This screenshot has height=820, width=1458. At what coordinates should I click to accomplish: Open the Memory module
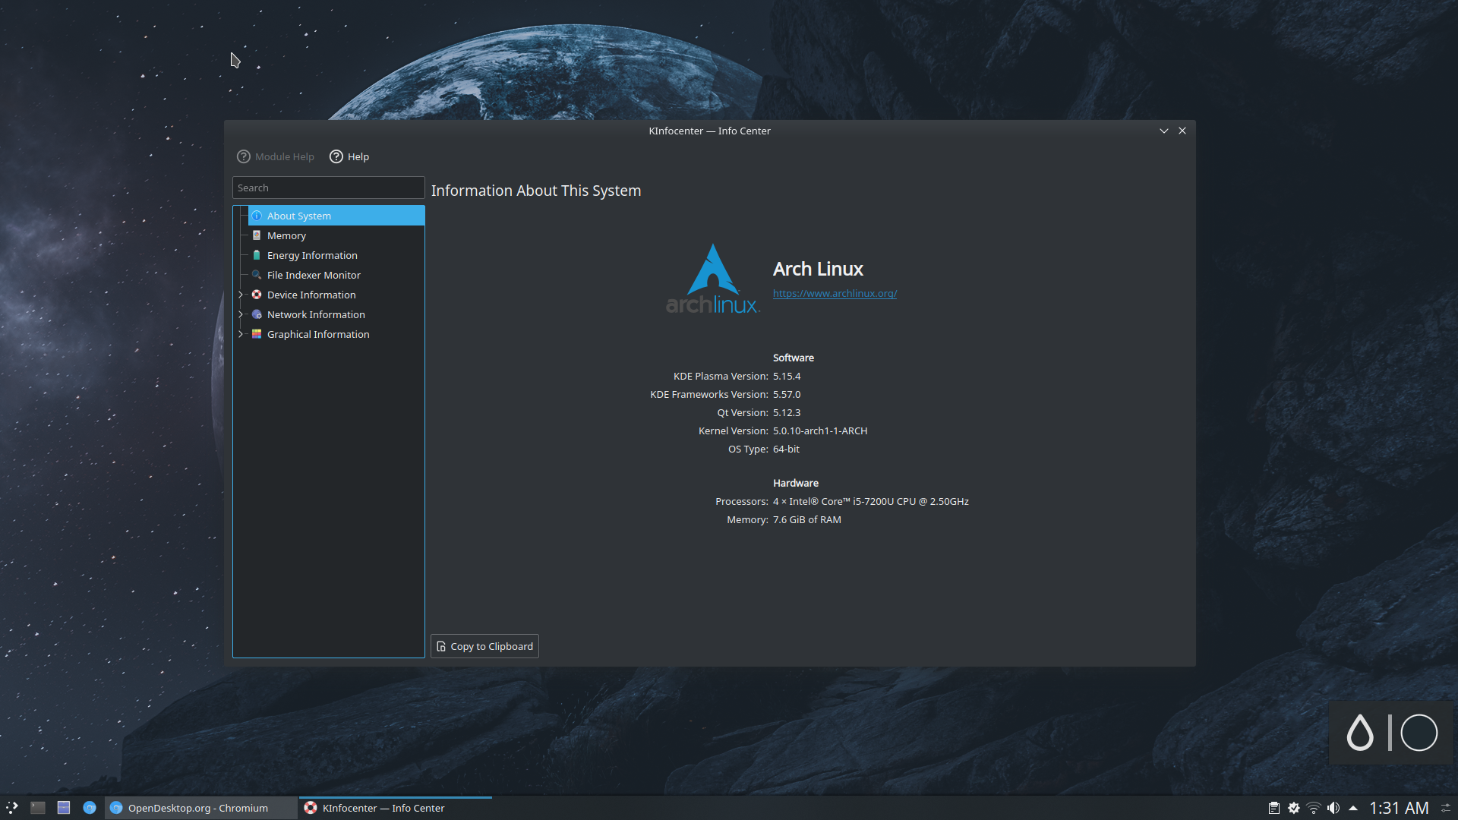point(286,235)
